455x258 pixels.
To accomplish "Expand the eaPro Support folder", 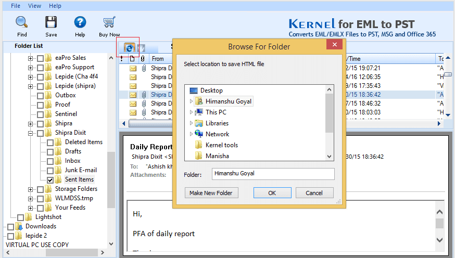I will (x=30, y=68).
